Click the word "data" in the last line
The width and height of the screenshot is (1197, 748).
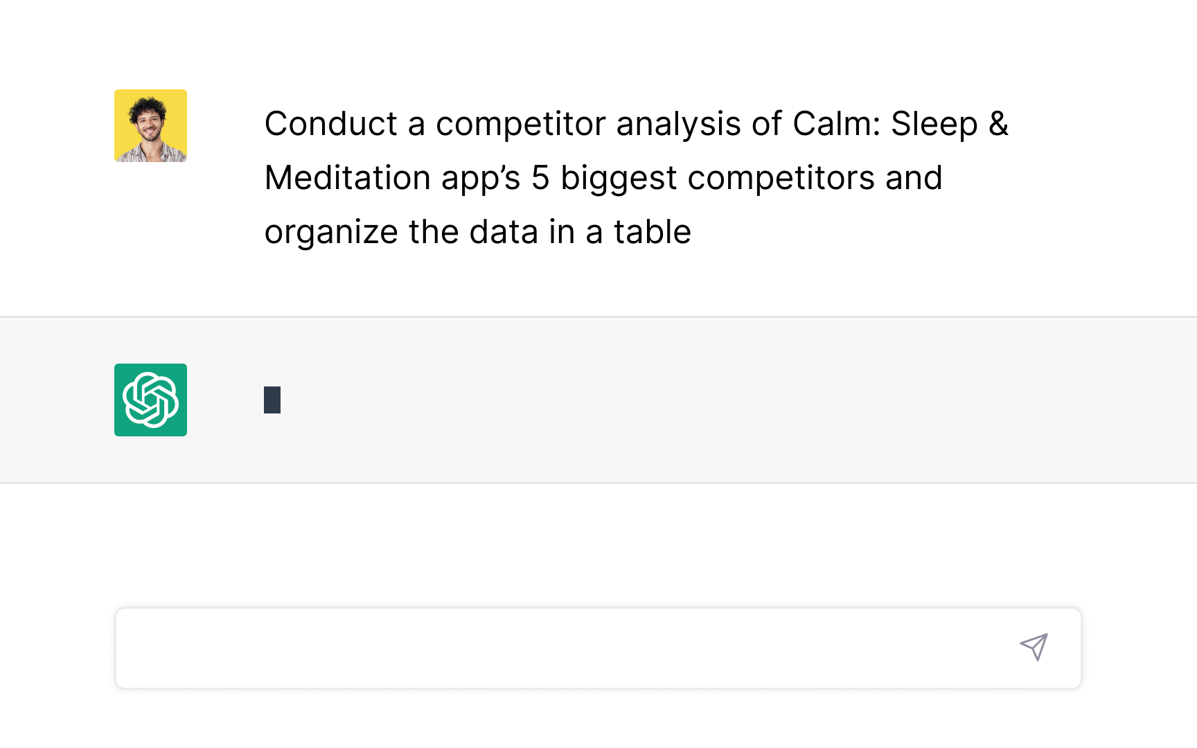(x=504, y=232)
